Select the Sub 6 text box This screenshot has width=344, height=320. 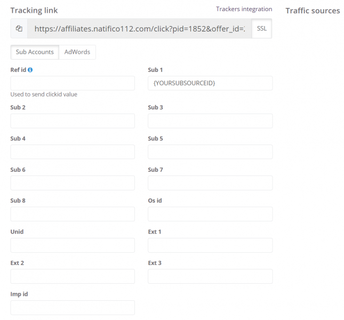click(73, 183)
